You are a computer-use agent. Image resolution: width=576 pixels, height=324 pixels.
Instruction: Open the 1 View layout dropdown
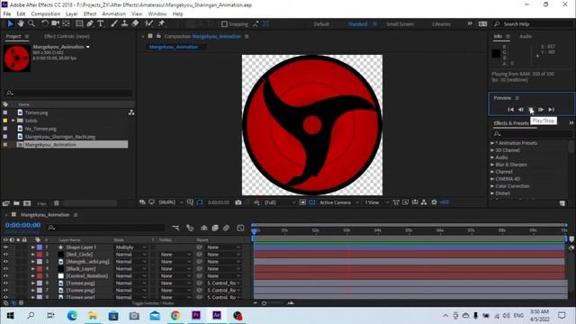click(376, 202)
